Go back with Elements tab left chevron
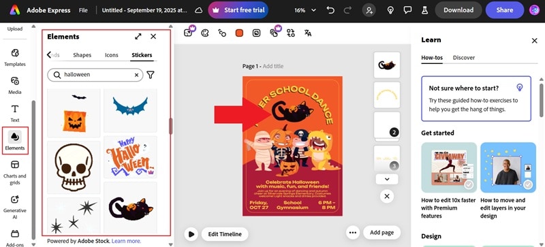 49,55
